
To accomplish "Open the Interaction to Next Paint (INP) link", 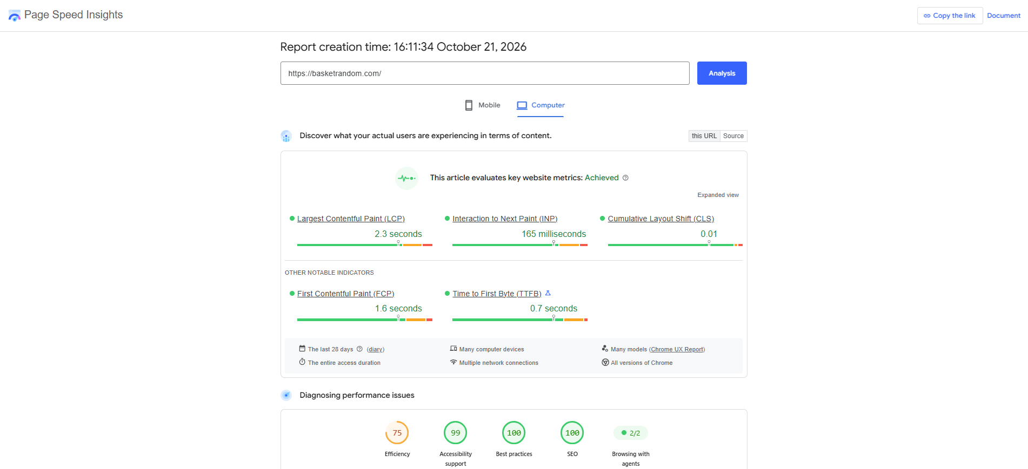I will [505, 219].
